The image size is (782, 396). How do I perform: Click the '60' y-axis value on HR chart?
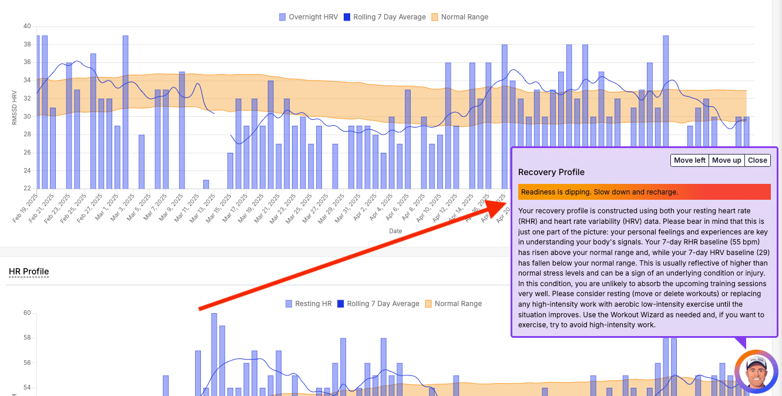pyautogui.click(x=27, y=313)
